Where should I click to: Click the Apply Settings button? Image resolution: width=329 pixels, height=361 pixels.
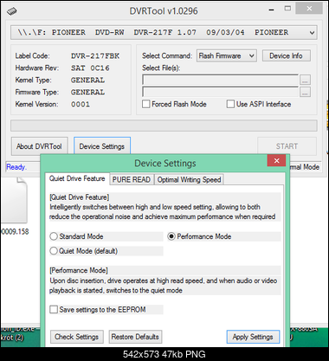(253, 337)
